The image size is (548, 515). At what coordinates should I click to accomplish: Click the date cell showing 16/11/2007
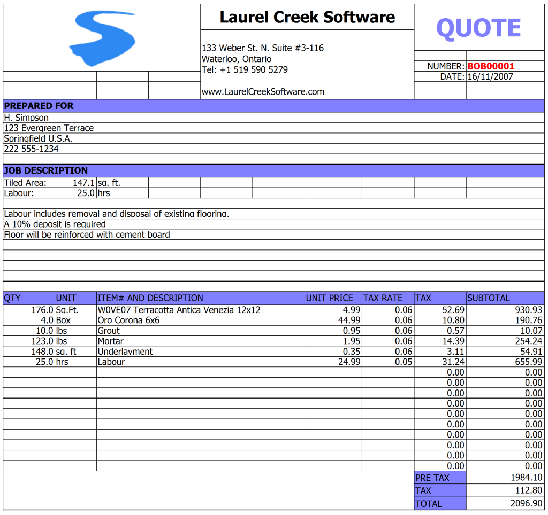tap(490, 77)
